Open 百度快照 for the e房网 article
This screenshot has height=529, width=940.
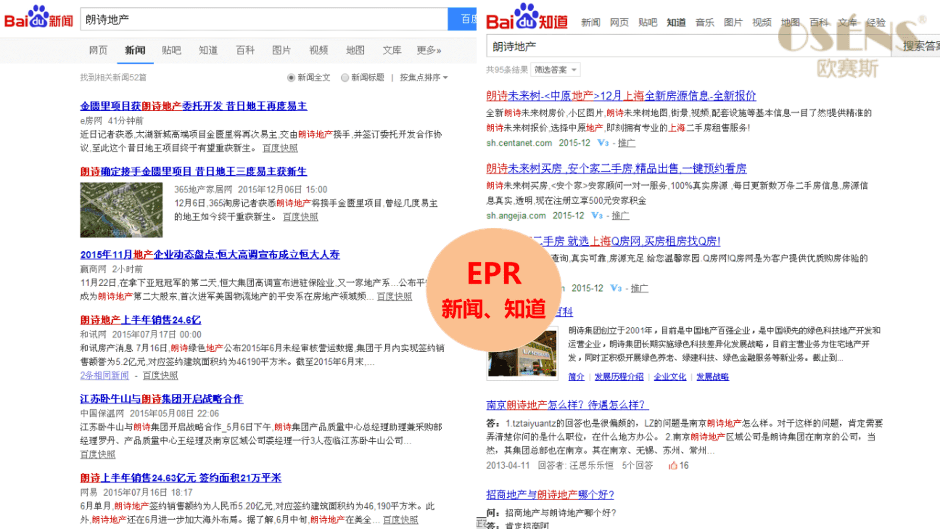coord(280,148)
